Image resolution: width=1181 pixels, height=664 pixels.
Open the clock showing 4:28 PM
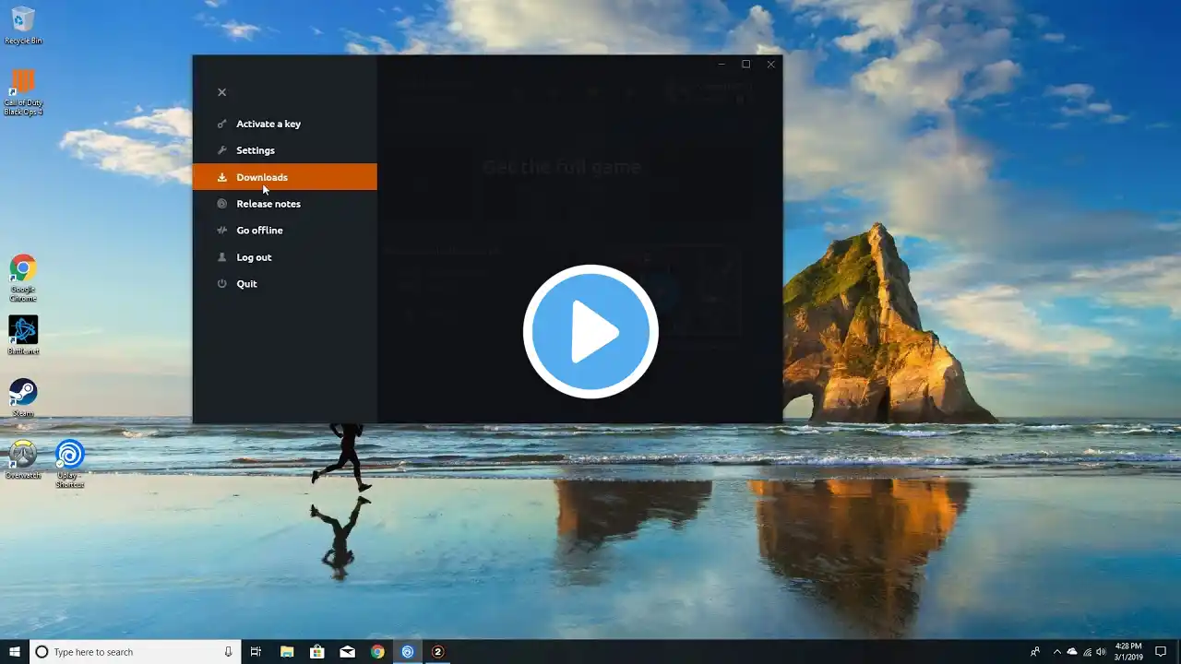pyautogui.click(x=1128, y=652)
